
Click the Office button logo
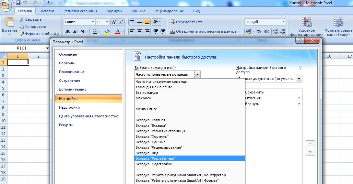pyautogui.click(x=6, y=5)
